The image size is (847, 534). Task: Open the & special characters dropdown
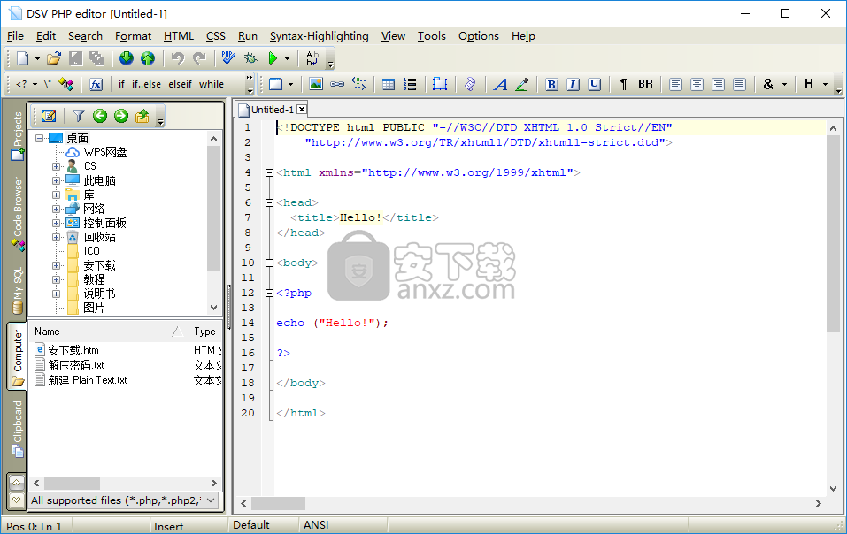tap(784, 84)
